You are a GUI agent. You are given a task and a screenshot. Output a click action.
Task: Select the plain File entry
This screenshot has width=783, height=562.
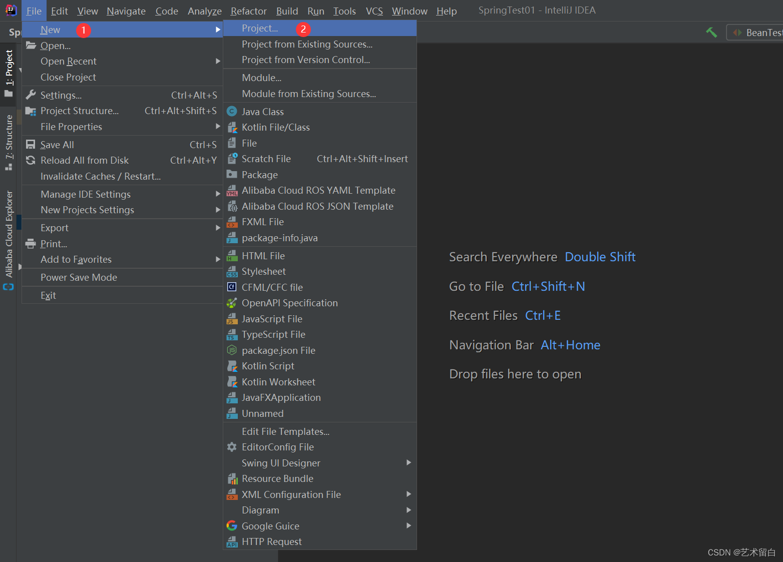(320, 143)
